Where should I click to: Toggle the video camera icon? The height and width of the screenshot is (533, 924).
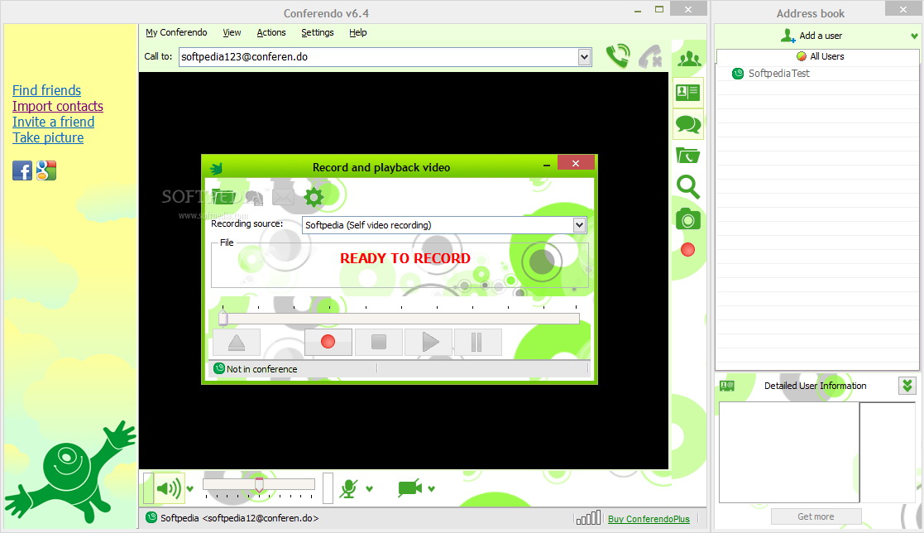pos(409,488)
